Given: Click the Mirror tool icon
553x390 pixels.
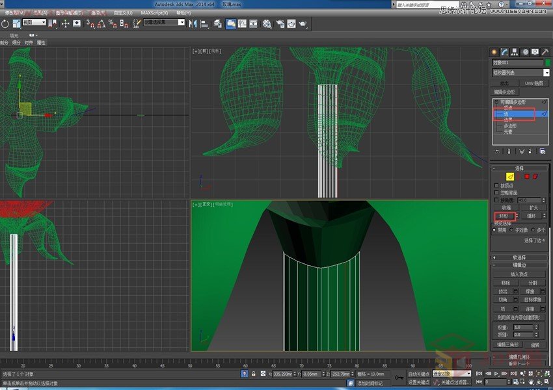Looking at the screenshot, I should tap(193, 23).
